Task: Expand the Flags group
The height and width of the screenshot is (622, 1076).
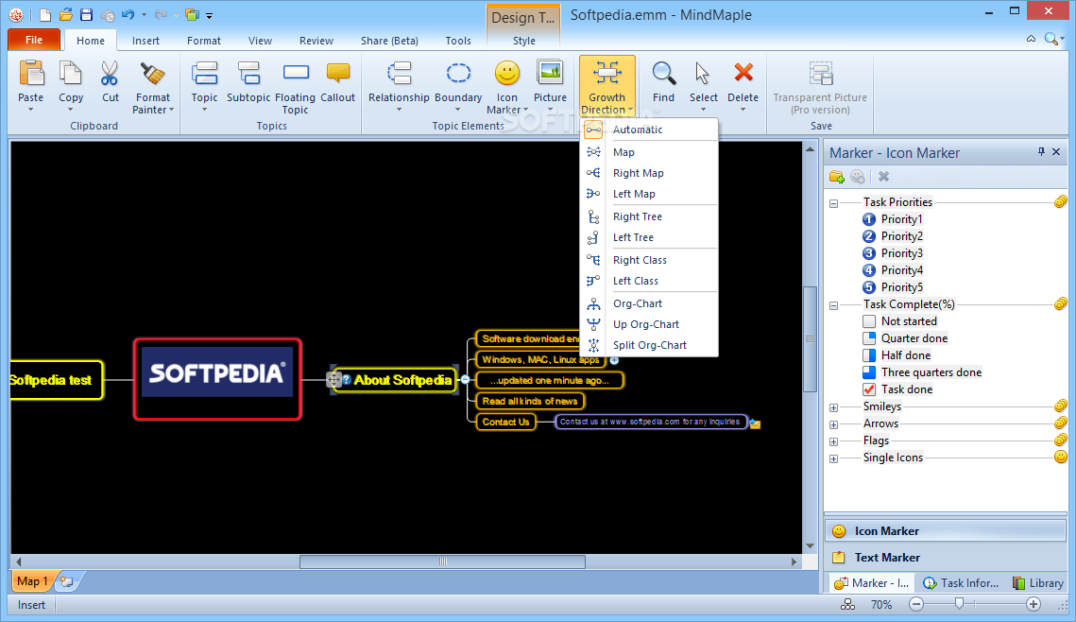Action: pos(834,442)
